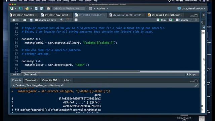Focus the Go to file/function field
This screenshot has height=121, width=215.
tap(69, 8)
